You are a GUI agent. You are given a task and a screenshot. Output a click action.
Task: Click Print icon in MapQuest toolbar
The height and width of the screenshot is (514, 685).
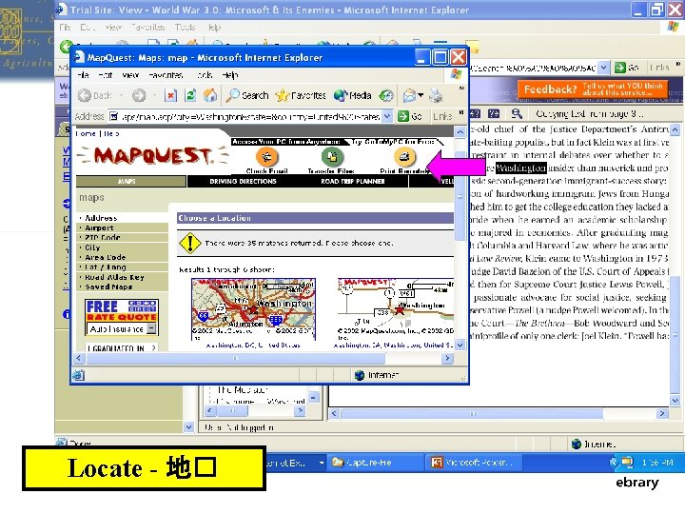[x=436, y=95]
